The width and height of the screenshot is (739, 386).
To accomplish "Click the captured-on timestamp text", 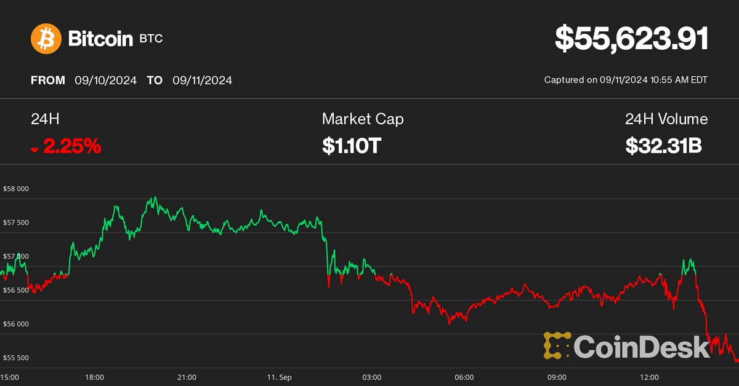I will [626, 80].
